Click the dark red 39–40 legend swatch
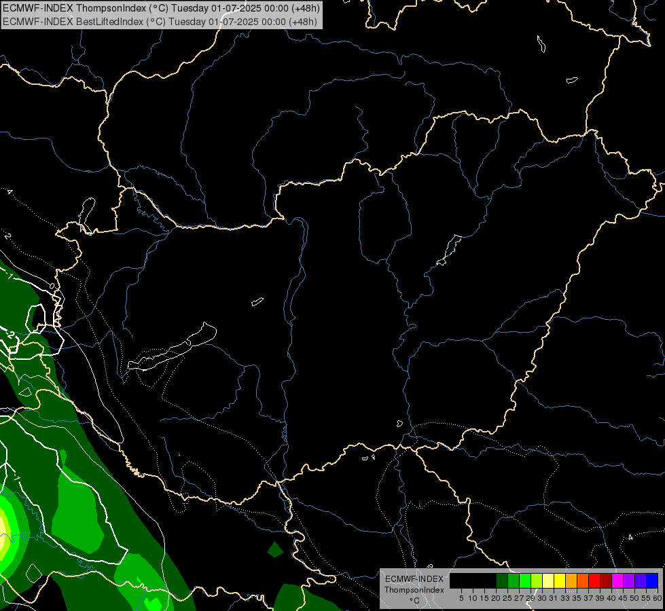The width and height of the screenshot is (665, 611). click(x=606, y=580)
